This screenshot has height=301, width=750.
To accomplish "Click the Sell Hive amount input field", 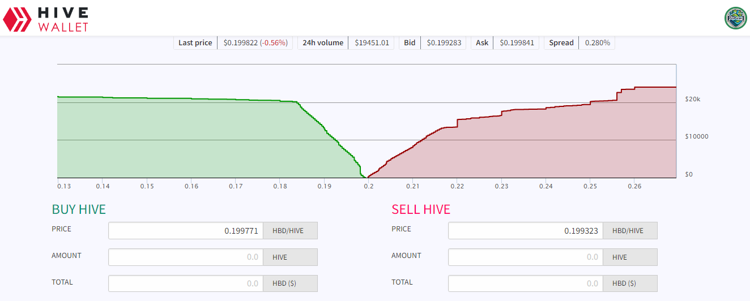I will point(526,257).
